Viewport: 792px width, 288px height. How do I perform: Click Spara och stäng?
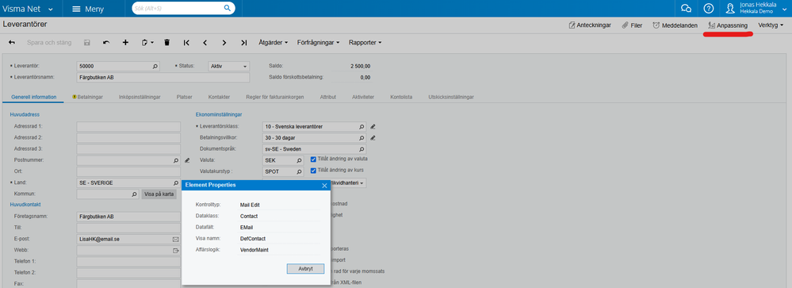tap(49, 43)
